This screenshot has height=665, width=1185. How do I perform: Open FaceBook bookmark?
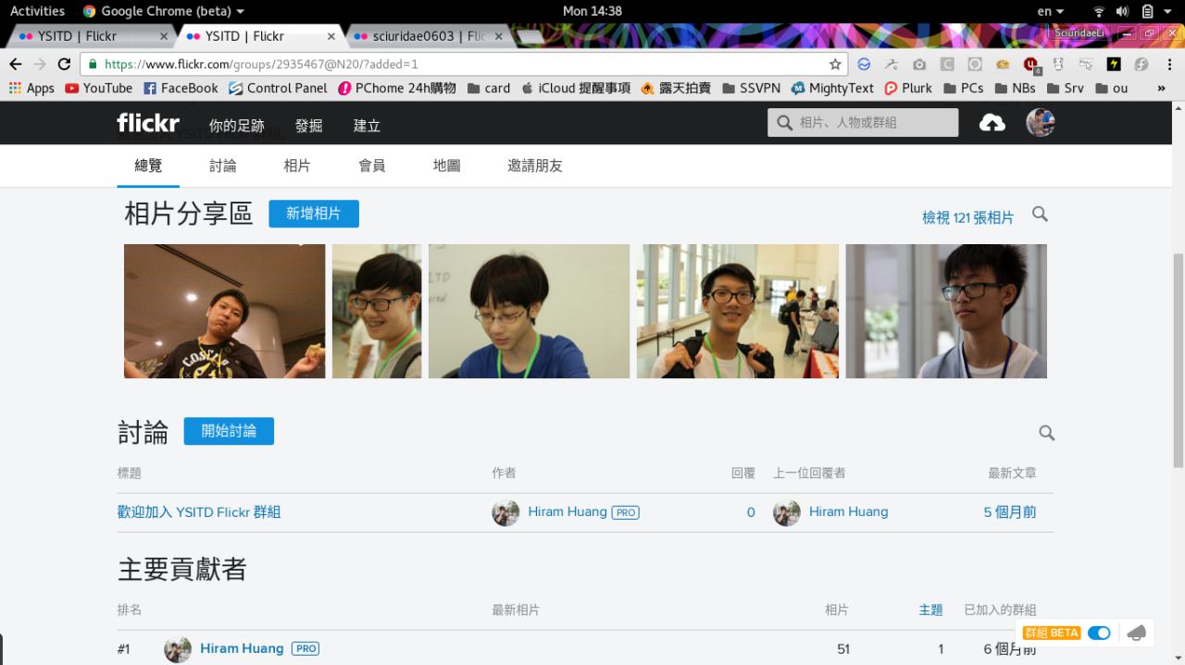point(181,88)
